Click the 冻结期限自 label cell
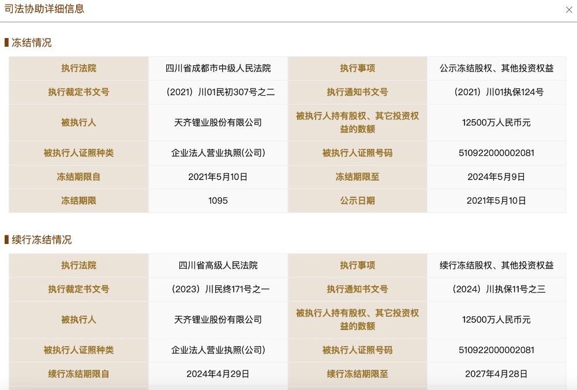Viewport: 577px width, 390px height. (78, 177)
